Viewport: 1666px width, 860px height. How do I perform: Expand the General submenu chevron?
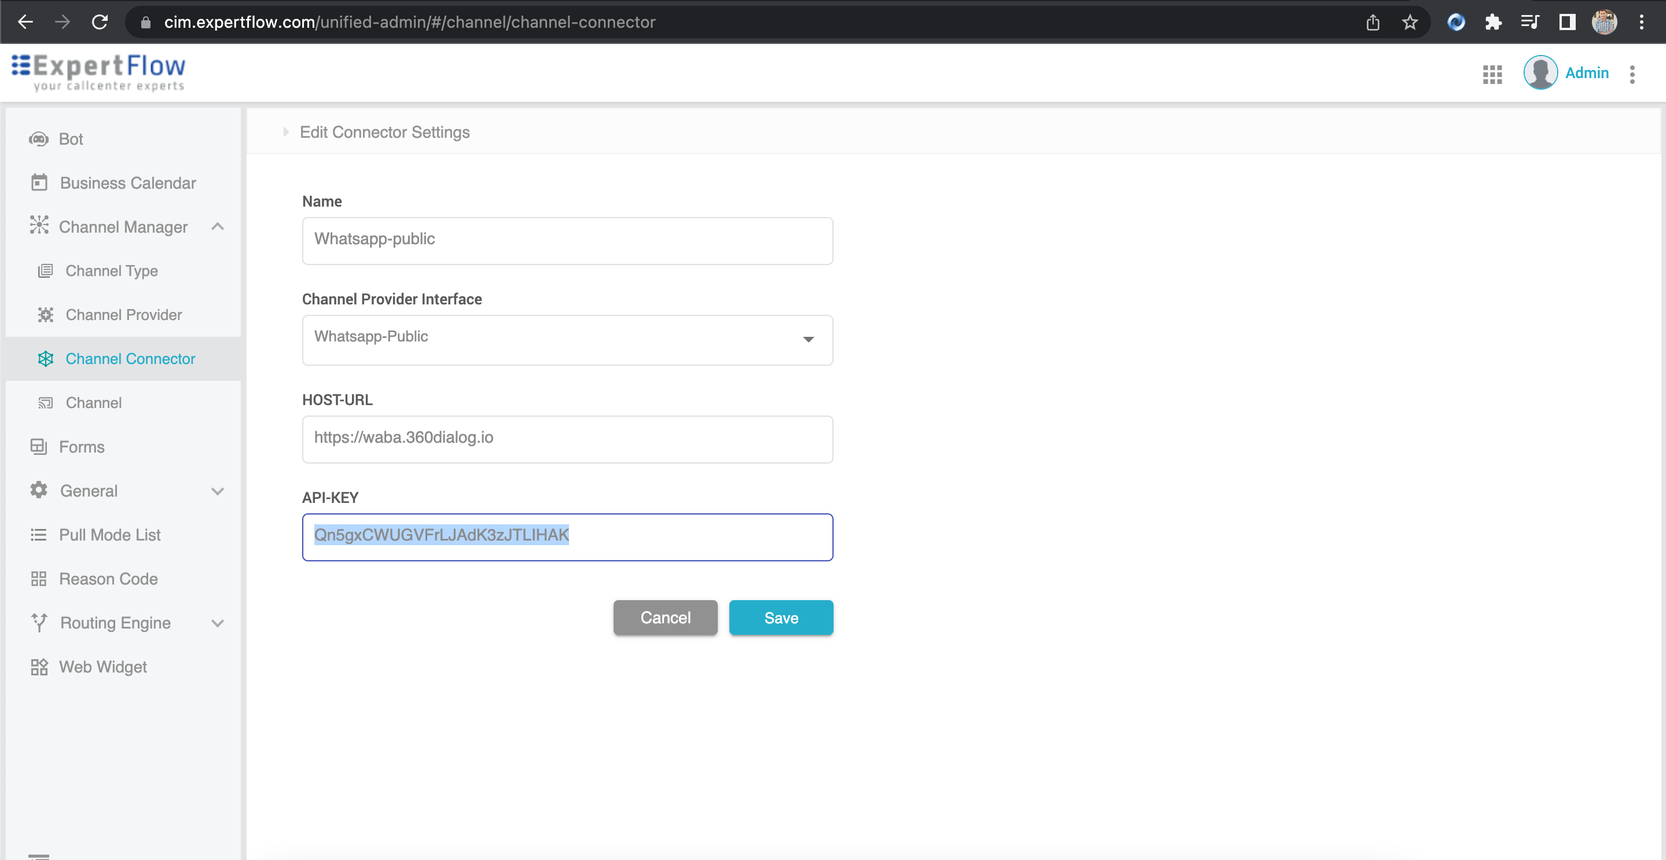pyautogui.click(x=217, y=491)
